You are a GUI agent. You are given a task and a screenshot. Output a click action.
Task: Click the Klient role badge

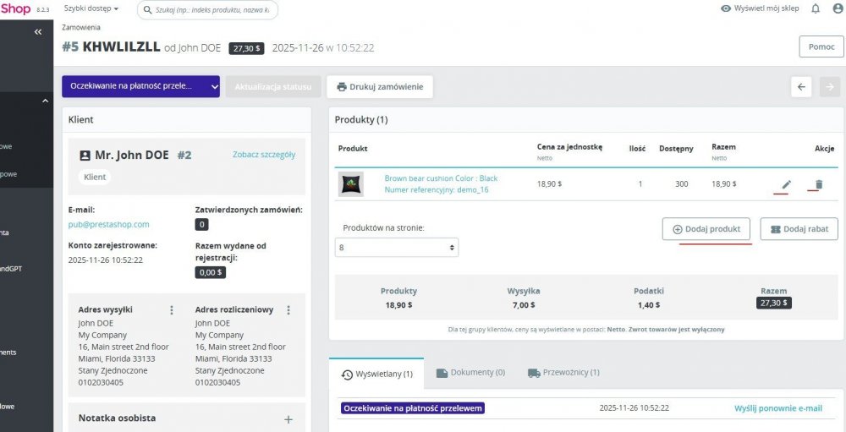(95, 177)
